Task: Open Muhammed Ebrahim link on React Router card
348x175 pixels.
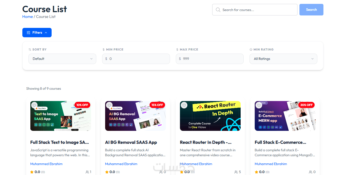Action: [x=196, y=164]
